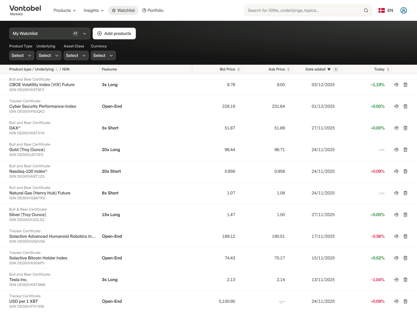417x312 pixels.
Task: Expand the Insights menu
Action: (94, 10)
